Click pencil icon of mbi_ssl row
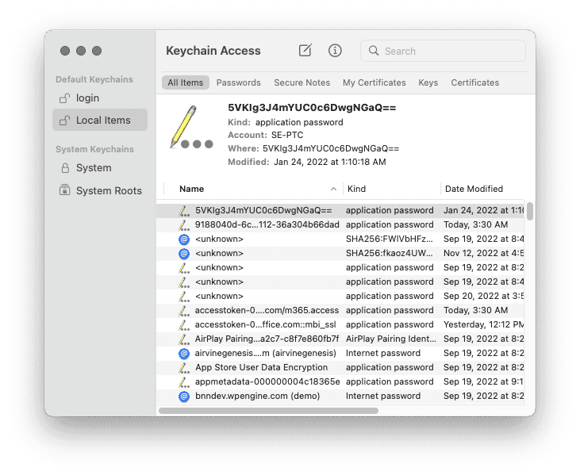The height and width of the screenshot is (475, 580). click(x=184, y=325)
